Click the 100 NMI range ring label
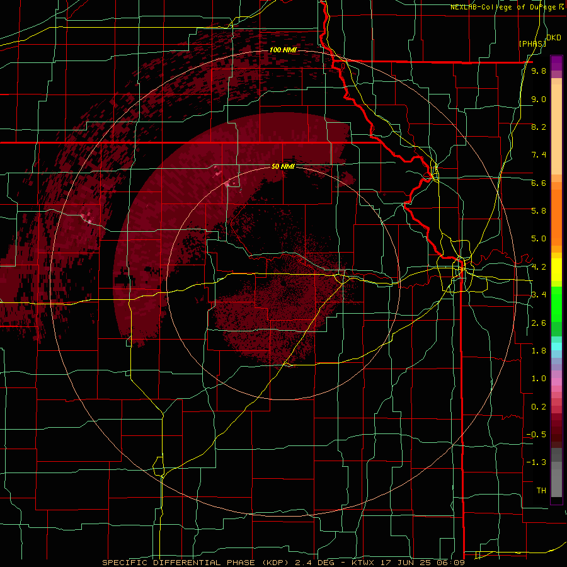The width and height of the screenshot is (567, 567). tap(283, 50)
